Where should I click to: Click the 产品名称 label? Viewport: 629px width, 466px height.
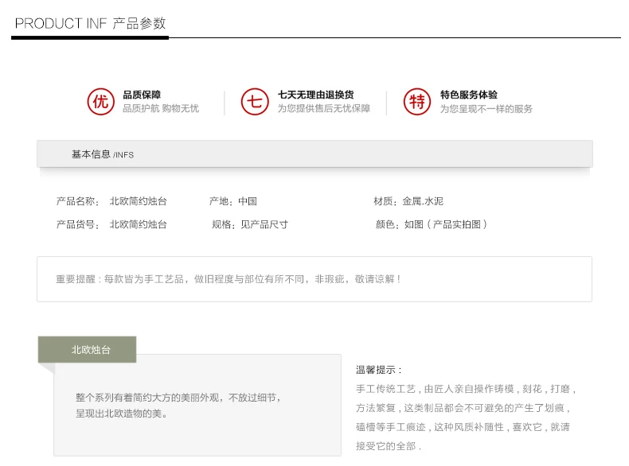(78, 201)
